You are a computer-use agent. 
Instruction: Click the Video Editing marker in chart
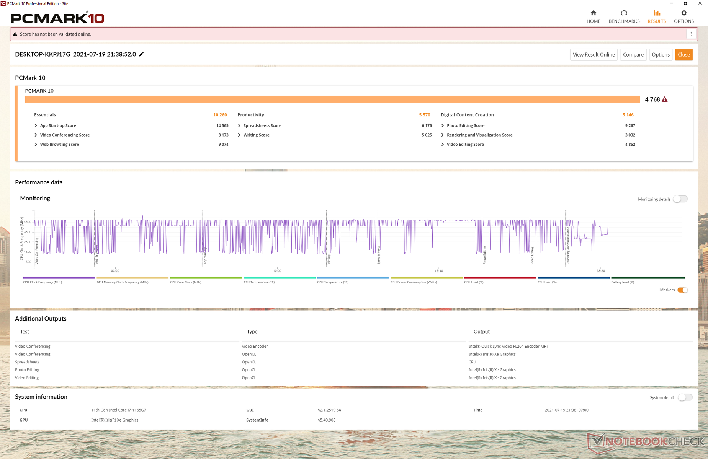532,256
